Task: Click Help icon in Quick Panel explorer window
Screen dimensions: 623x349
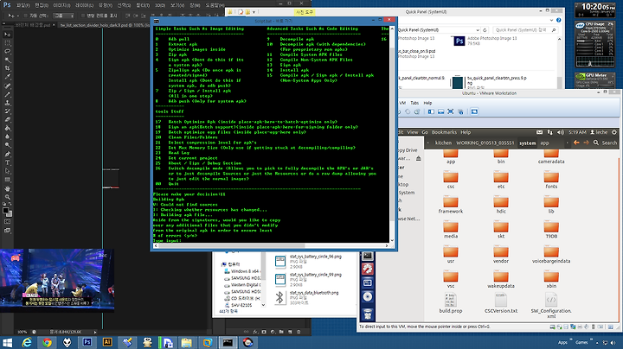Action: point(559,20)
